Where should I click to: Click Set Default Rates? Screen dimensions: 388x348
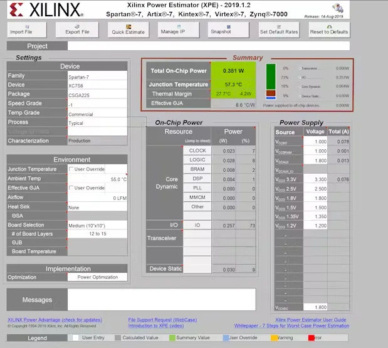coord(279,29)
